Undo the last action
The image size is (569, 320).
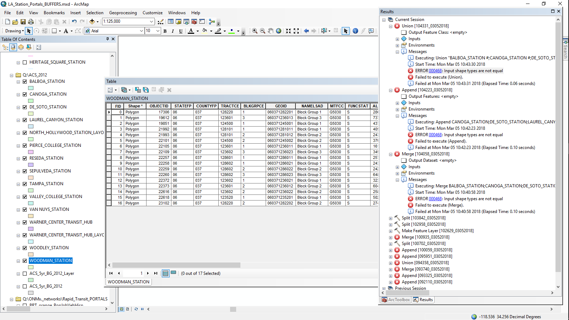[x=74, y=22]
